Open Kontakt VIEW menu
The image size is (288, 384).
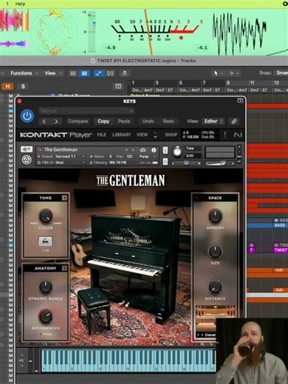(142, 135)
